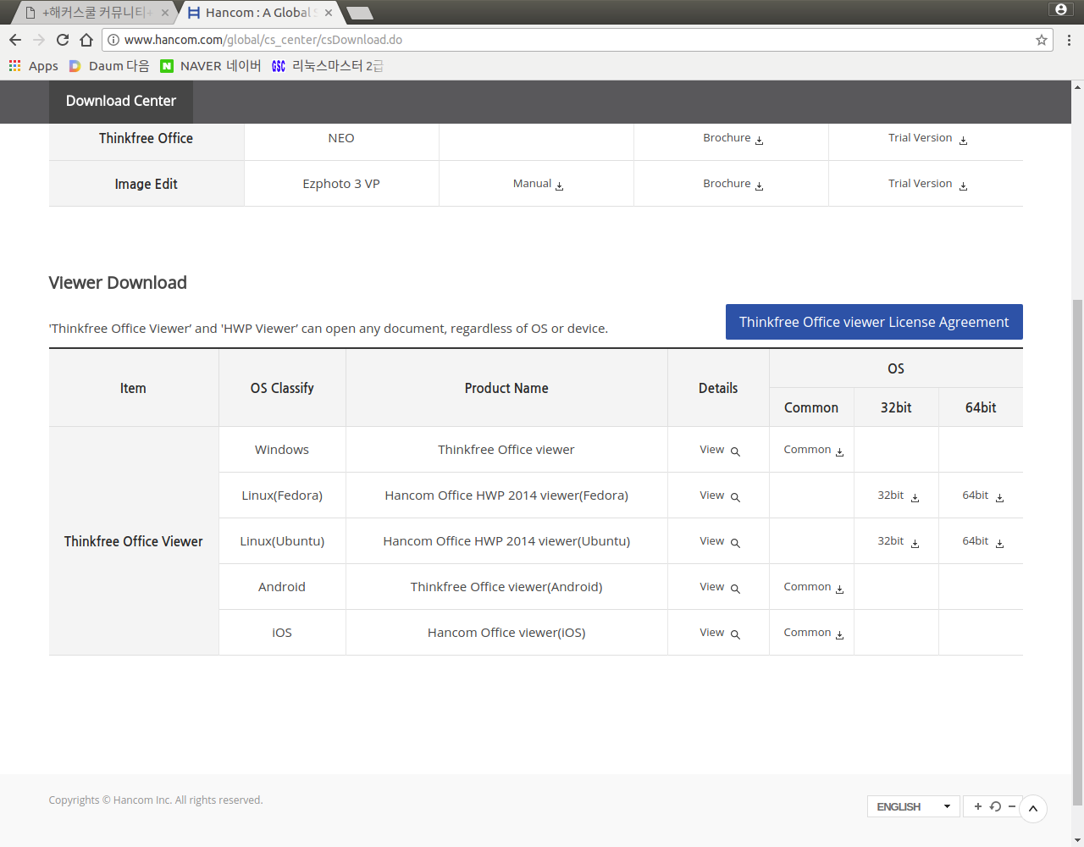Go back using browser back arrow
Screen dimensions: 1084x847
click(x=15, y=40)
